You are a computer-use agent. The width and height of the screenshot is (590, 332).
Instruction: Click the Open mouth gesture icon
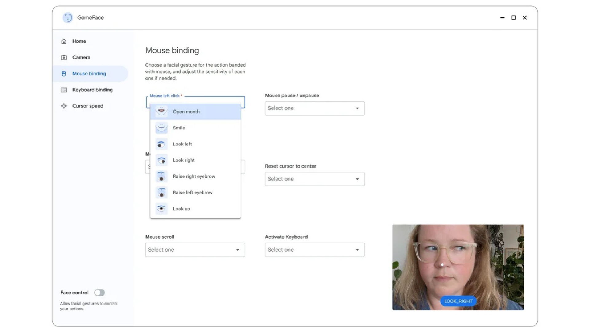(x=161, y=111)
